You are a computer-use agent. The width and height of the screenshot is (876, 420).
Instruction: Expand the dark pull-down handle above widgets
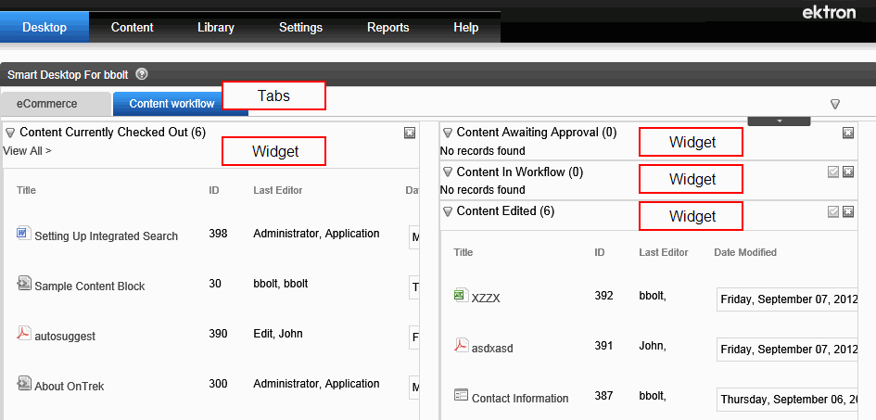(779, 121)
